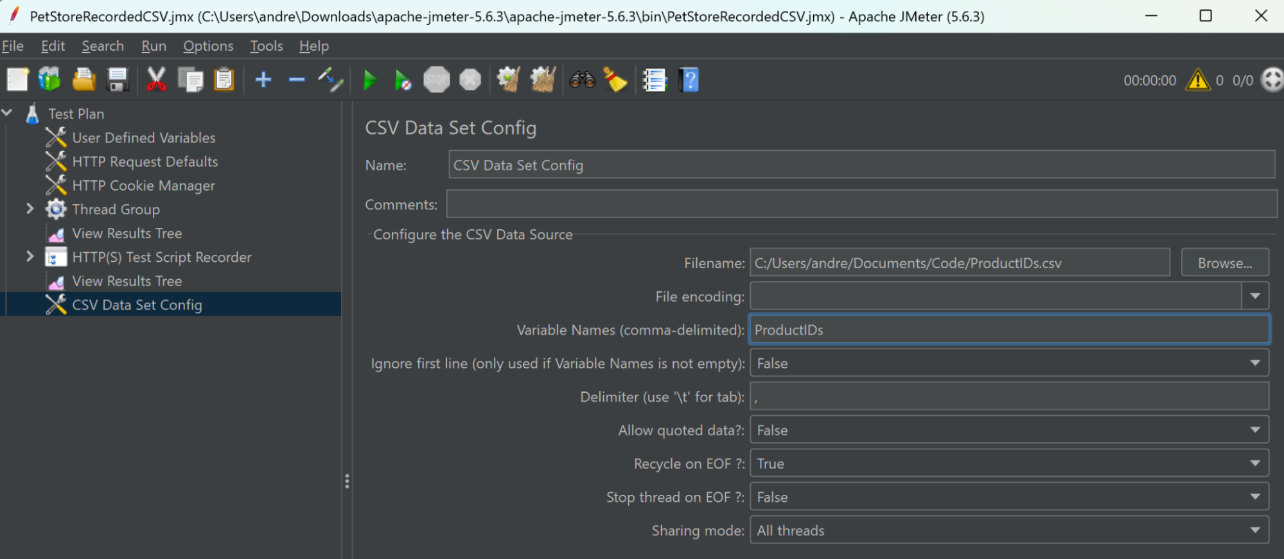
Task: Click the Stop test icon
Action: pyautogui.click(x=437, y=80)
